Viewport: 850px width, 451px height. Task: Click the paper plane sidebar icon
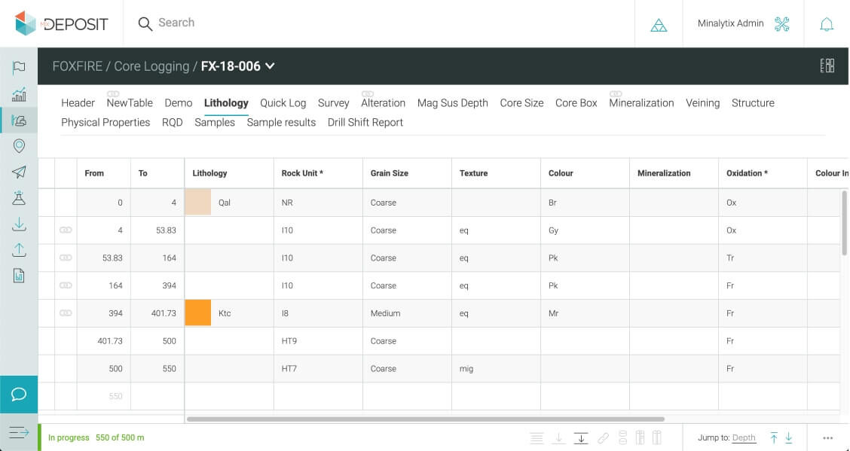19,172
